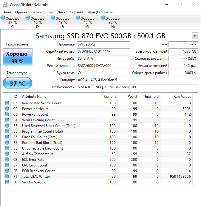Select the Vendor Specific attribute name
Image resolution: width=201 pixels, height=206 pixels.
pyautogui.click(x=34, y=182)
